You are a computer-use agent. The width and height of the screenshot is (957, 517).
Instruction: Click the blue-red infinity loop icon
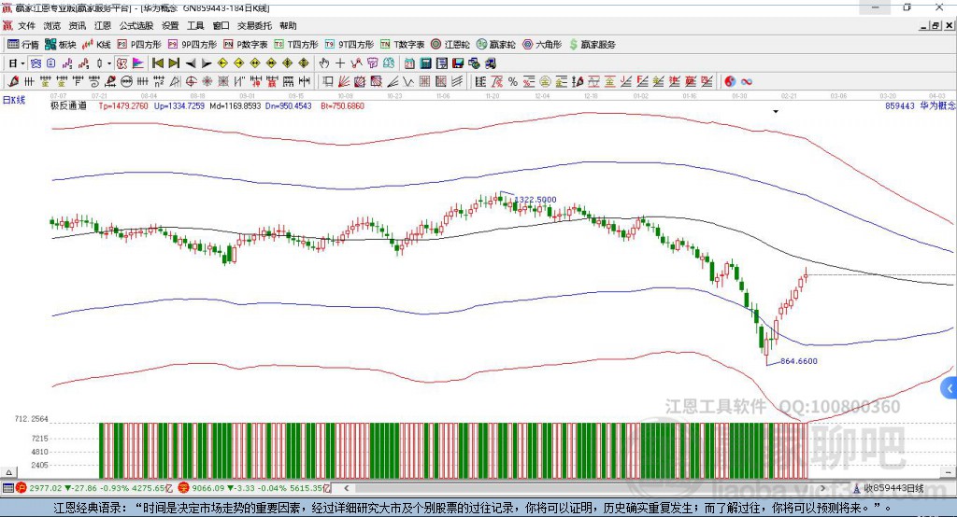click(x=747, y=82)
